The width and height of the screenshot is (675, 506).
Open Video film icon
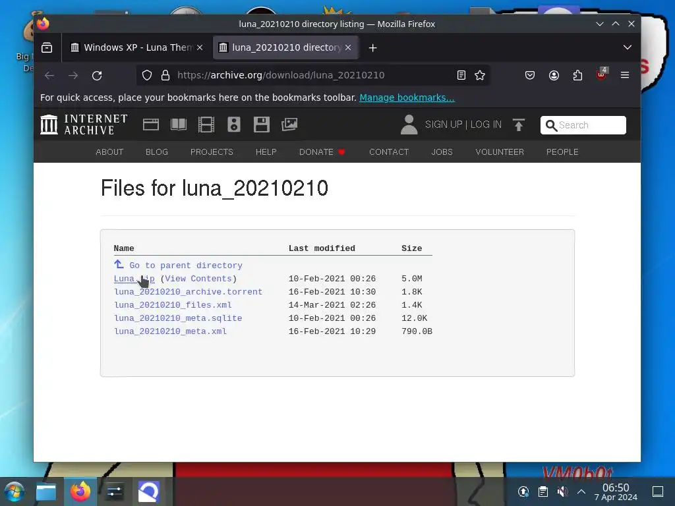click(206, 125)
